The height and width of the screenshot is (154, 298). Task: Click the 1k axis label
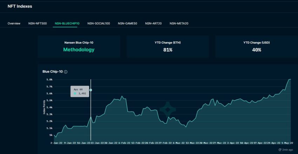click(x=51, y=135)
